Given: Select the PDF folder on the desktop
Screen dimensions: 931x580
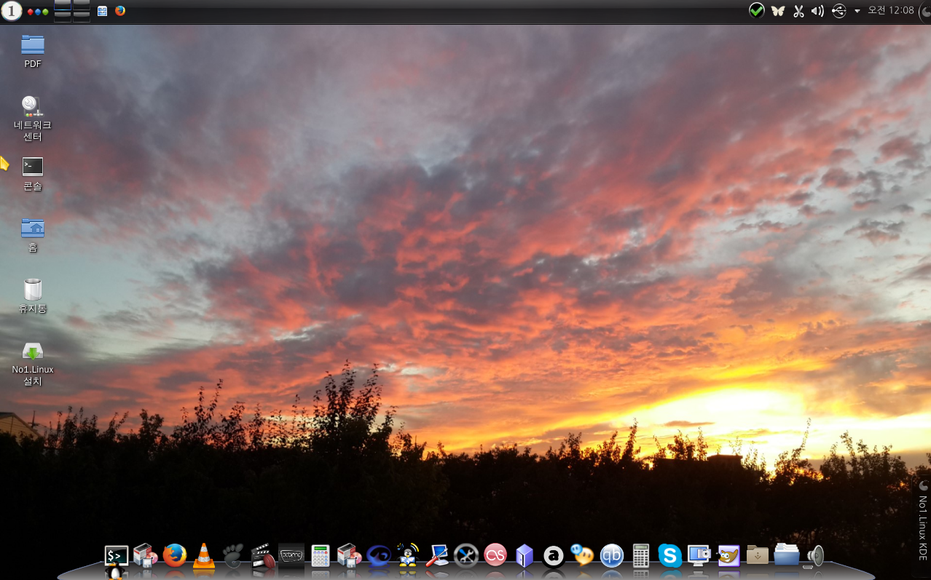Looking at the screenshot, I should click(x=33, y=51).
